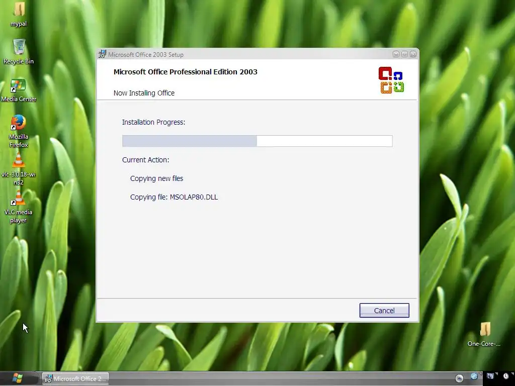Minimize the Office Setup window
Screen dimensions: 515x386
[396, 54]
